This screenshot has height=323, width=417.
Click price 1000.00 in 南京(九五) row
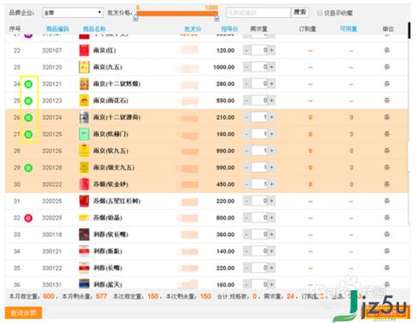(x=224, y=67)
